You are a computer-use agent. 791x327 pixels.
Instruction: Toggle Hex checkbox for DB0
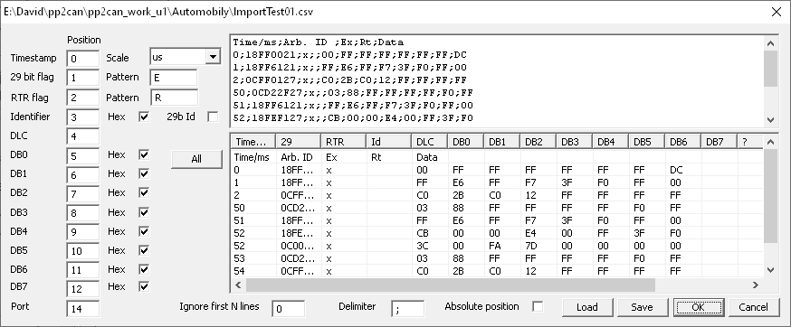144,154
